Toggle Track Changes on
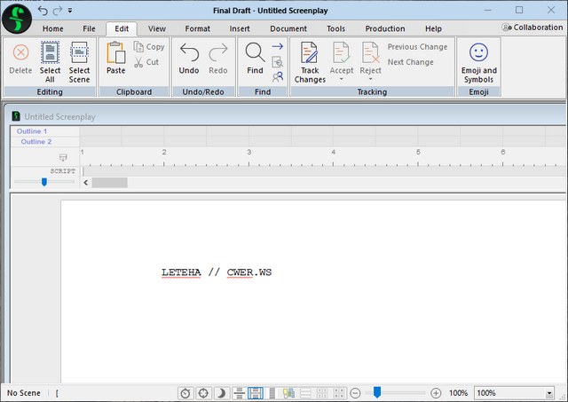Image resolution: width=568 pixels, height=402 pixels. pyautogui.click(x=310, y=60)
